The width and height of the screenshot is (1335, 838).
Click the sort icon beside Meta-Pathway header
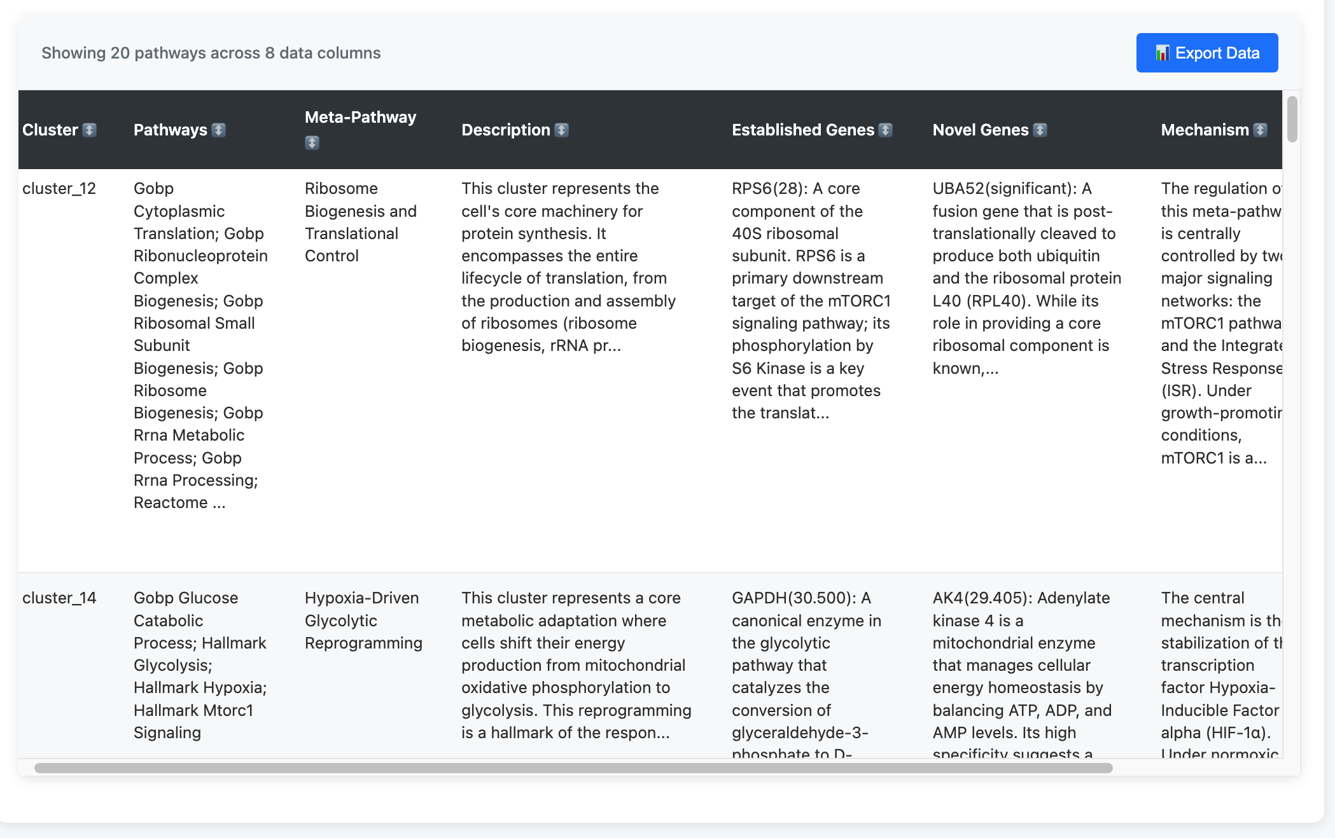[312, 142]
